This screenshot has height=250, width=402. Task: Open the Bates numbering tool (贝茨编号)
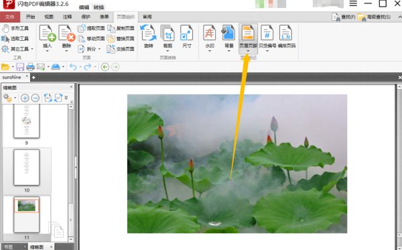click(x=267, y=33)
